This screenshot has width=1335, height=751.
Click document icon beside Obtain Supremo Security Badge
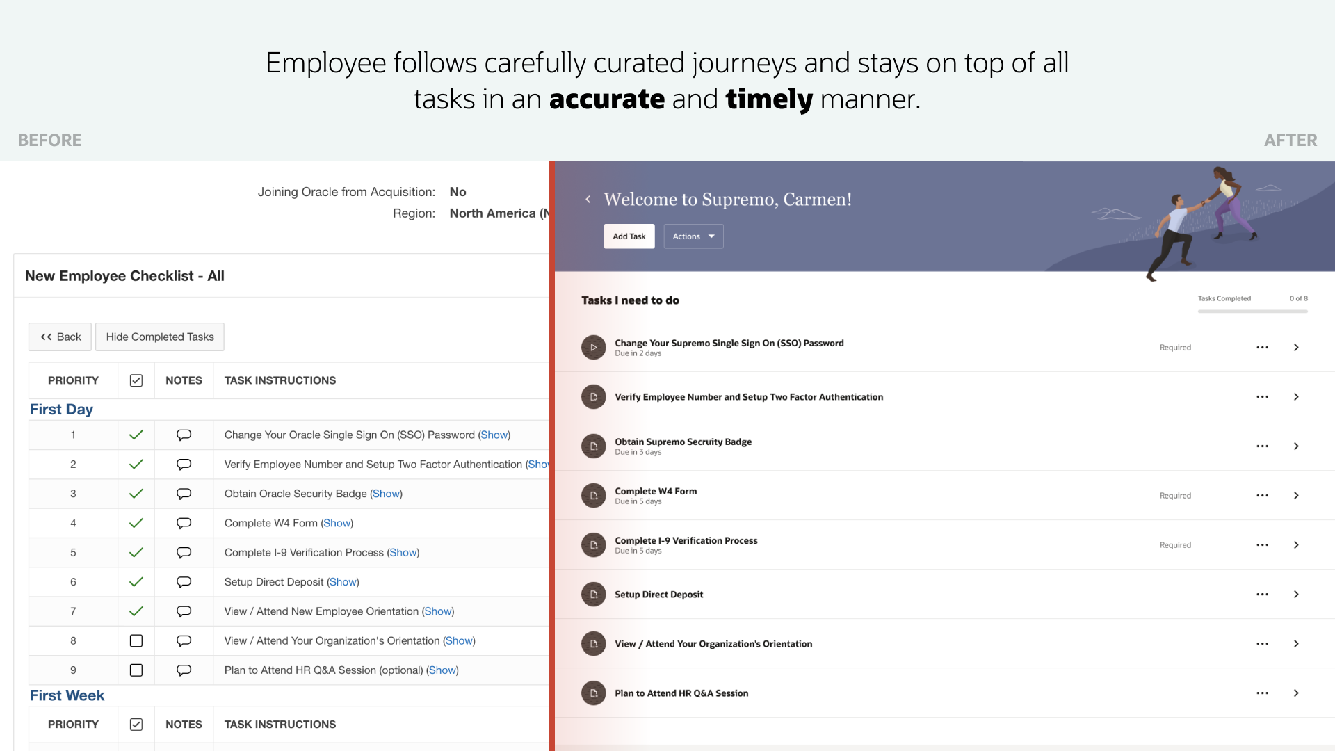pyautogui.click(x=593, y=446)
